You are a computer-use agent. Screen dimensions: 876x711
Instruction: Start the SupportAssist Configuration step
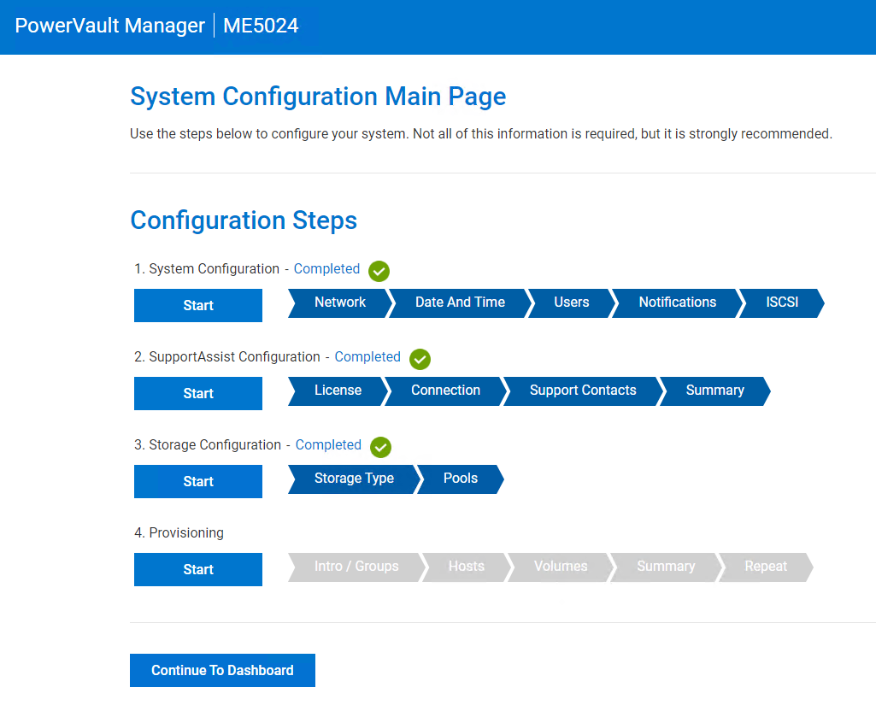tap(198, 393)
